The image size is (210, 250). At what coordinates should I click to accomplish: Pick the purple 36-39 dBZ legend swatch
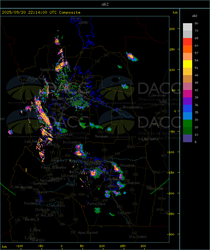pyautogui.click(x=187, y=101)
